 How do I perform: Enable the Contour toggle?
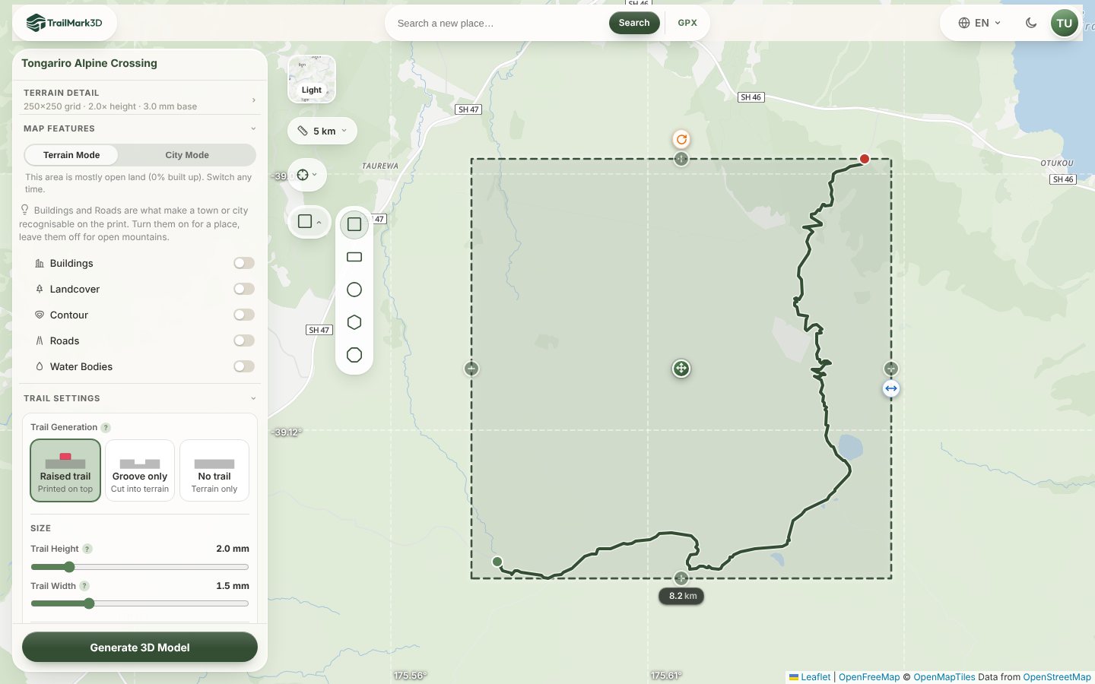[x=244, y=315]
